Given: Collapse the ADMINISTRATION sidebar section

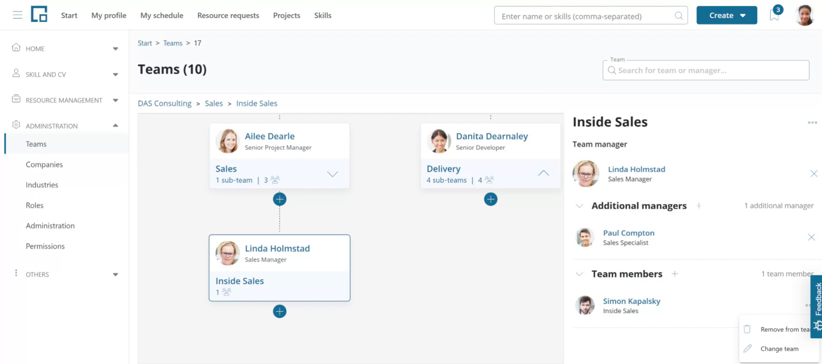Looking at the screenshot, I should coord(116,126).
